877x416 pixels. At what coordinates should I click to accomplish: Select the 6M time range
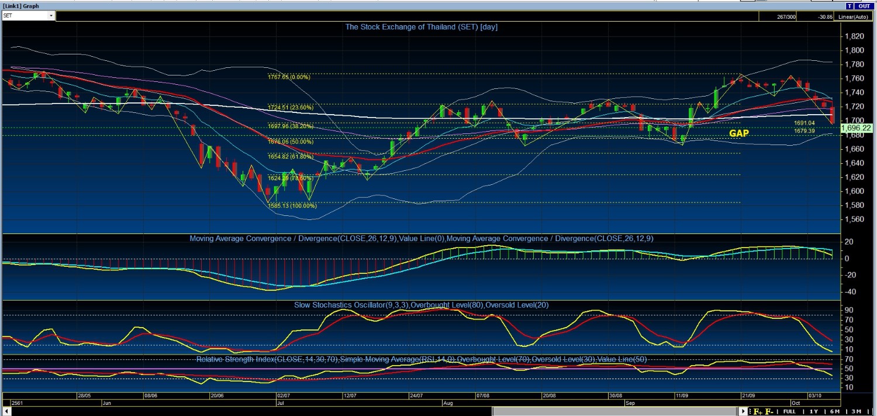click(835, 412)
